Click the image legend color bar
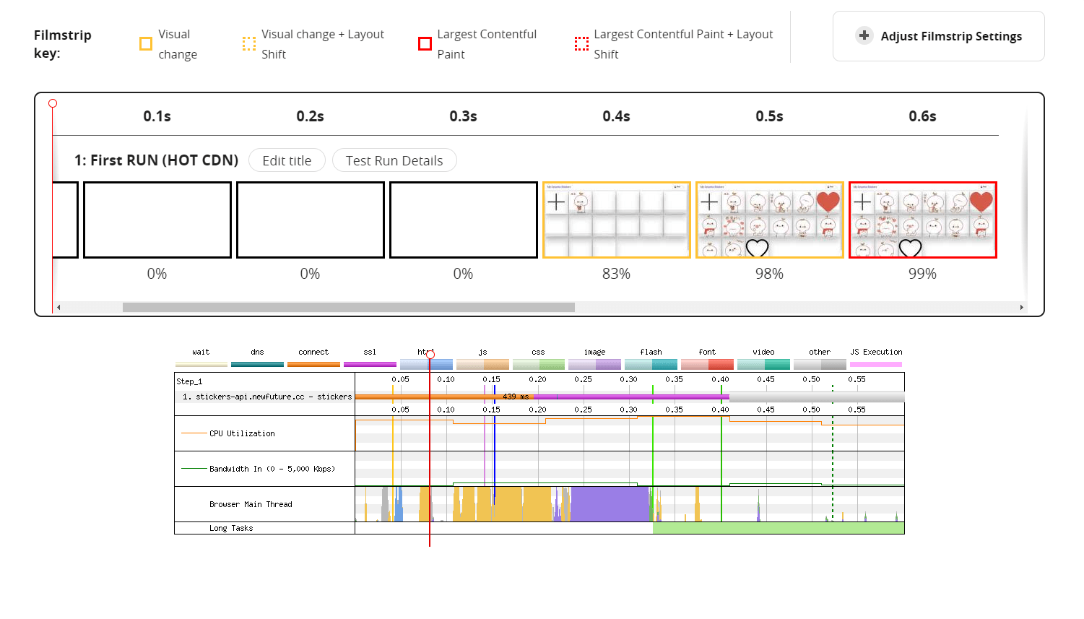This screenshot has width=1084, height=619. point(595,364)
